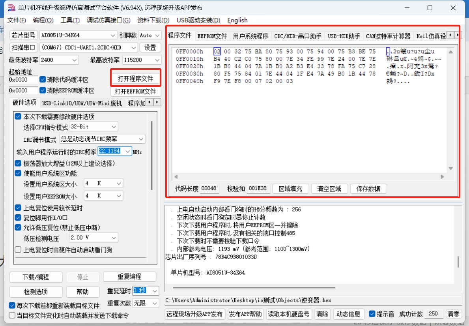Click hex view scroll-down arrow
The width and height of the screenshot is (469, 326).
pyautogui.click(x=450, y=168)
